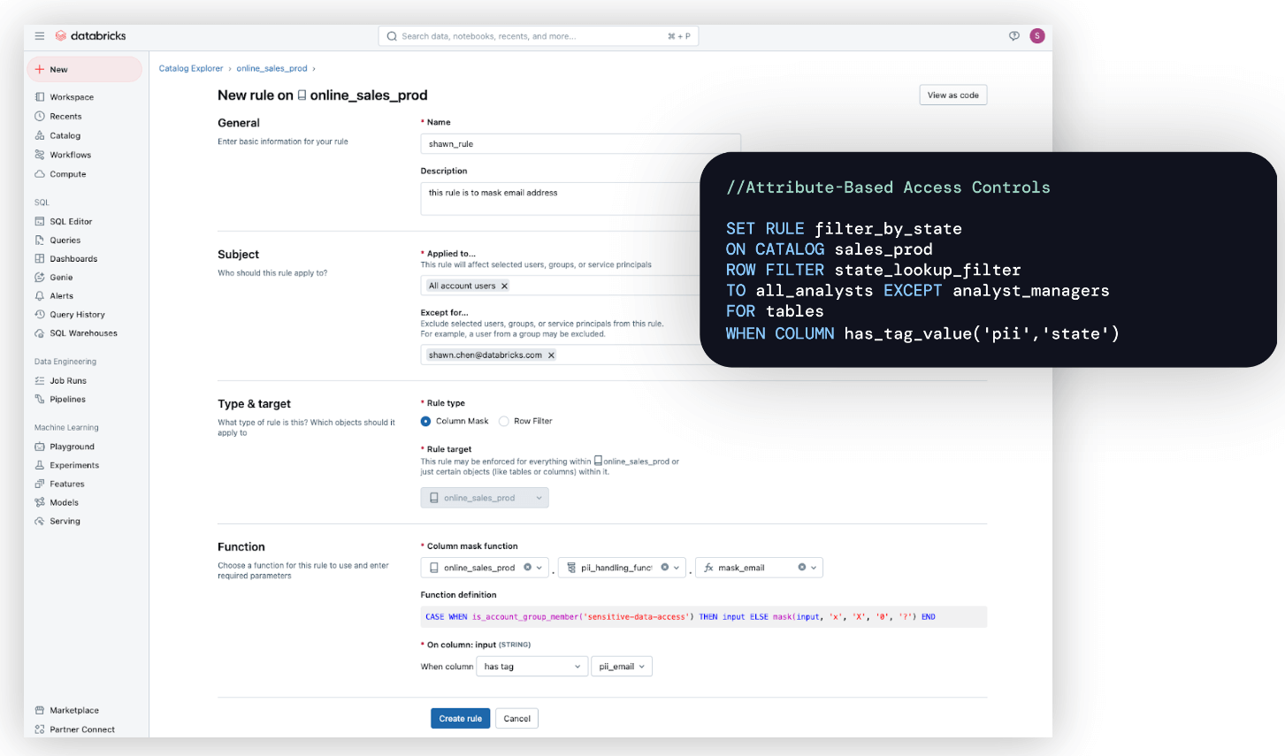Click the global search bar

pos(538,35)
